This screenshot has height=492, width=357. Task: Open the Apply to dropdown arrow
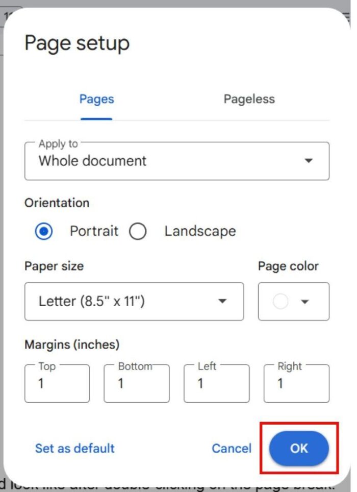coord(309,161)
